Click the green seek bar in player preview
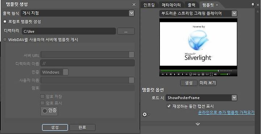The height and width of the screenshot is (134, 261). coord(190,70)
